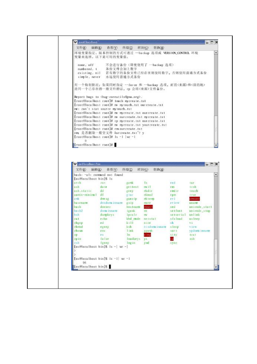Click scroll-up arrow in root@localhost terminal

click(216, 53)
